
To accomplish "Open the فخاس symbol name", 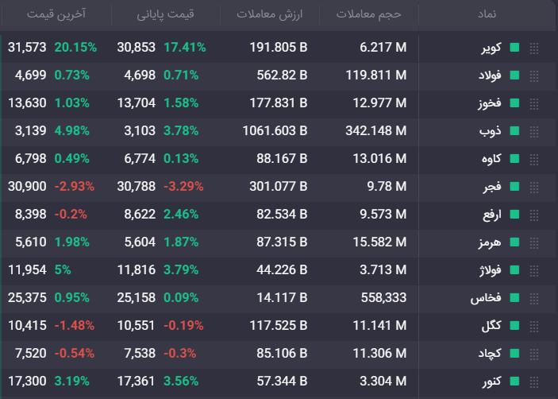I will [486, 298].
